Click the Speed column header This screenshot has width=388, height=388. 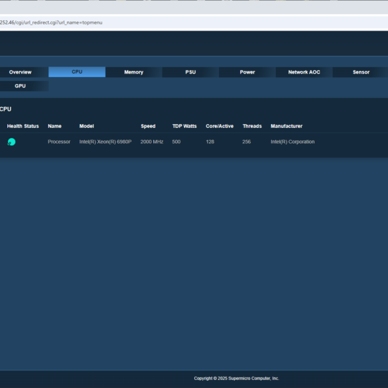148,126
